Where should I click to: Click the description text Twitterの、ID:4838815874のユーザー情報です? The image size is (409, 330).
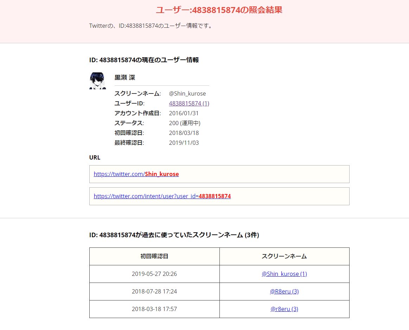(x=151, y=26)
